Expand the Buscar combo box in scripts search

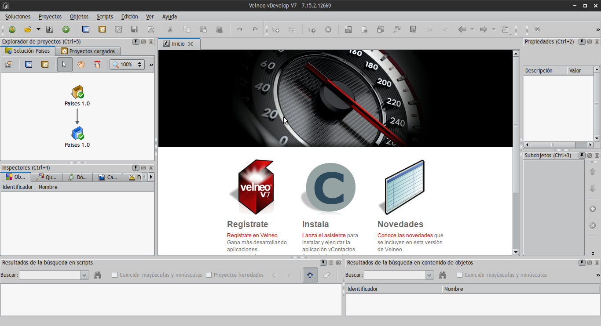tap(84, 275)
